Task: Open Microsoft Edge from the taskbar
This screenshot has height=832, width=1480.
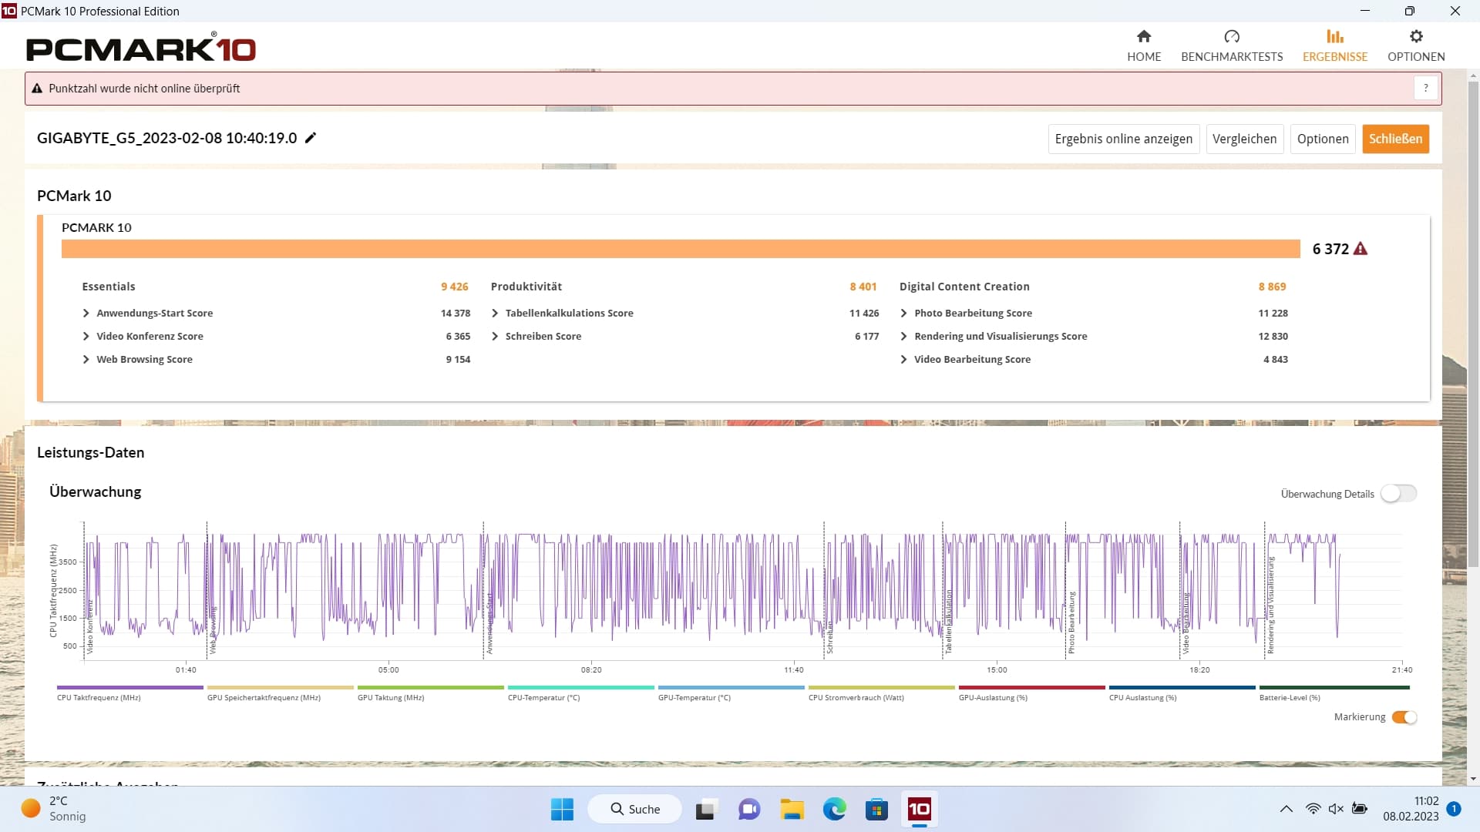Action: (834, 809)
